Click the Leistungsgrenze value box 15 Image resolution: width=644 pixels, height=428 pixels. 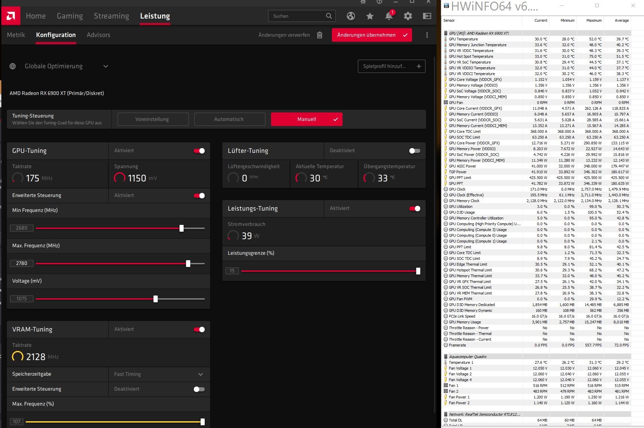pos(232,271)
